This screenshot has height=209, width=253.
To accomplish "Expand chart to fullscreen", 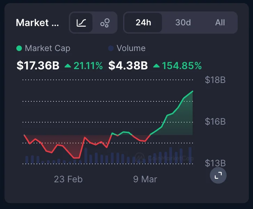I will (218, 175).
